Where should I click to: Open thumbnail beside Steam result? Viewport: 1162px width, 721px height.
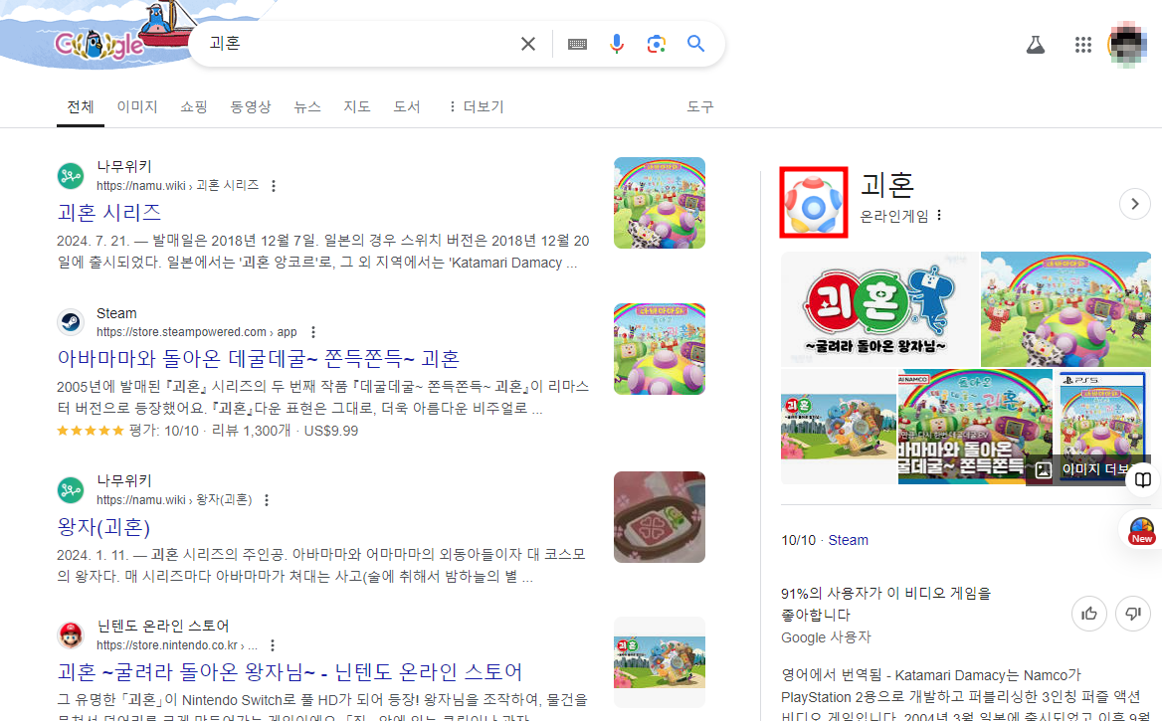pos(660,348)
